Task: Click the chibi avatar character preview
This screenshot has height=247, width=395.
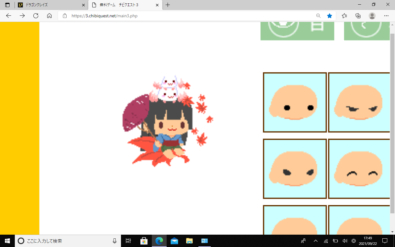Action: coord(168,121)
